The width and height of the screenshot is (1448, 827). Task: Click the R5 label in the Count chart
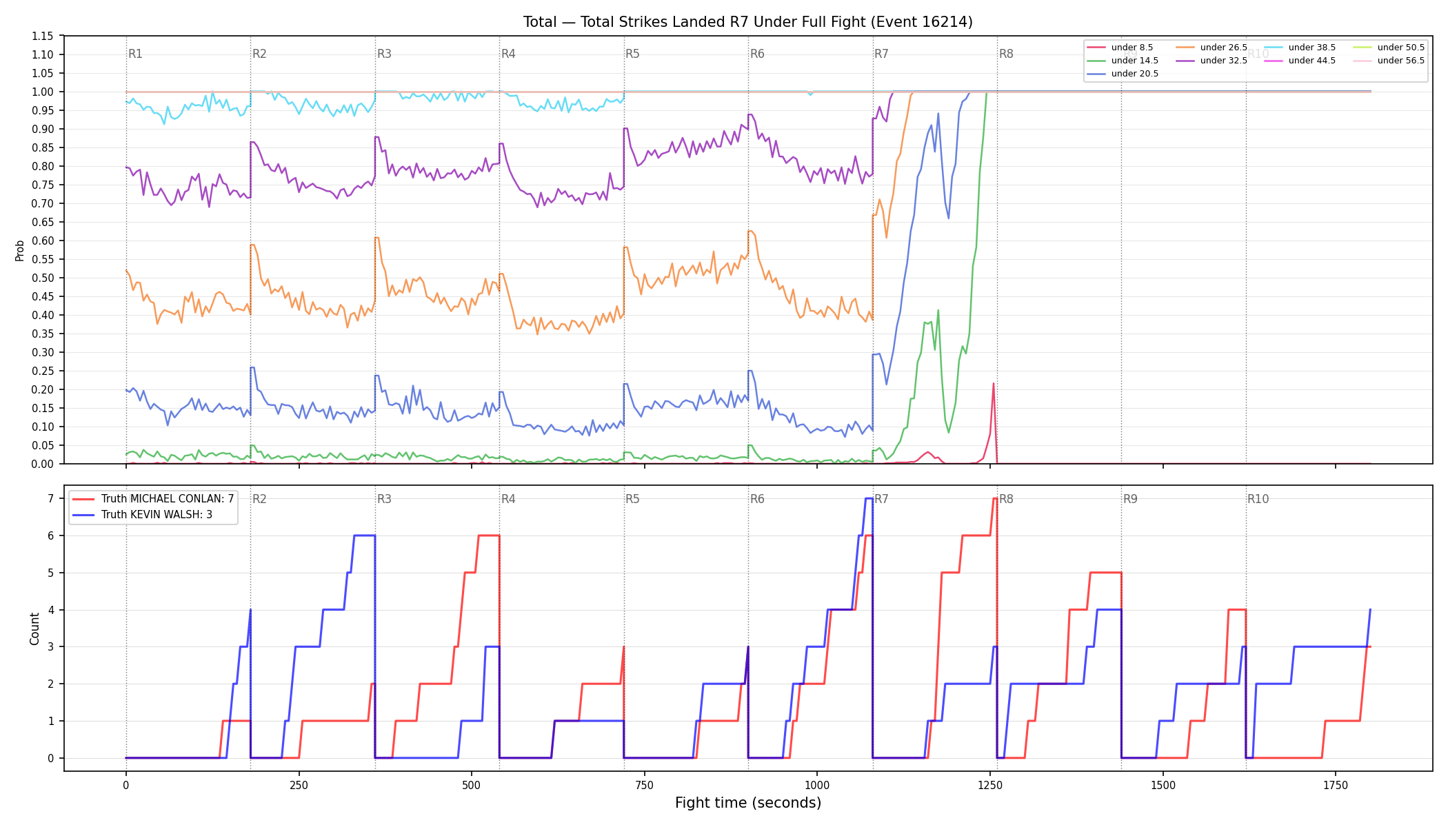(x=632, y=499)
